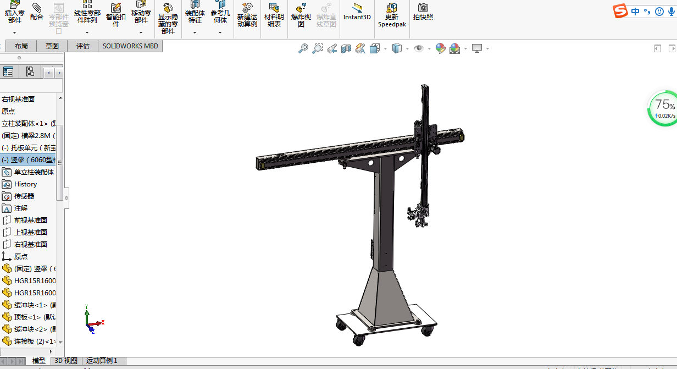Select the HGR15R1600 part below (固定) 竖梁

tap(29, 281)
